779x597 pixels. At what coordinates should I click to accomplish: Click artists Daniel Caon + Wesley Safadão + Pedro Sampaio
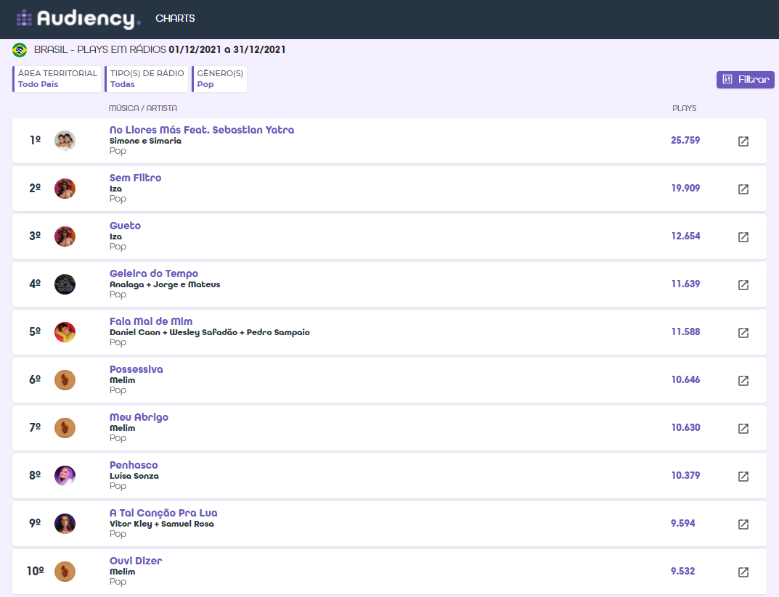click(210, 332)
